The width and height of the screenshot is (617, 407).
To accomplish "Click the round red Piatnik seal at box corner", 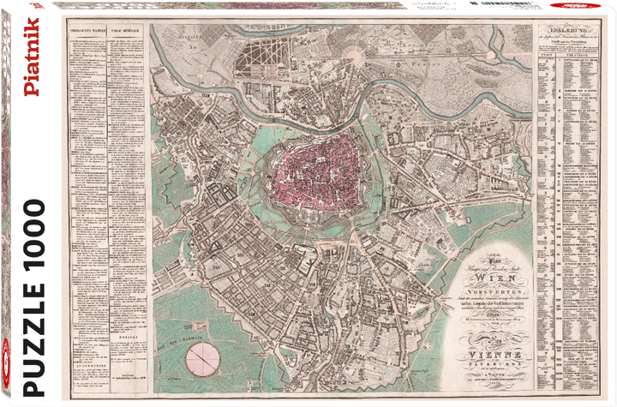I will coord(5,362).
